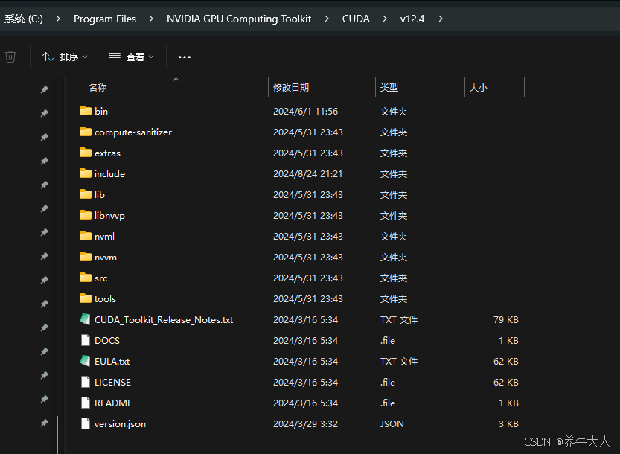Select the compute-sanitizer folder name
620x454 pixels.
point(133,132)
